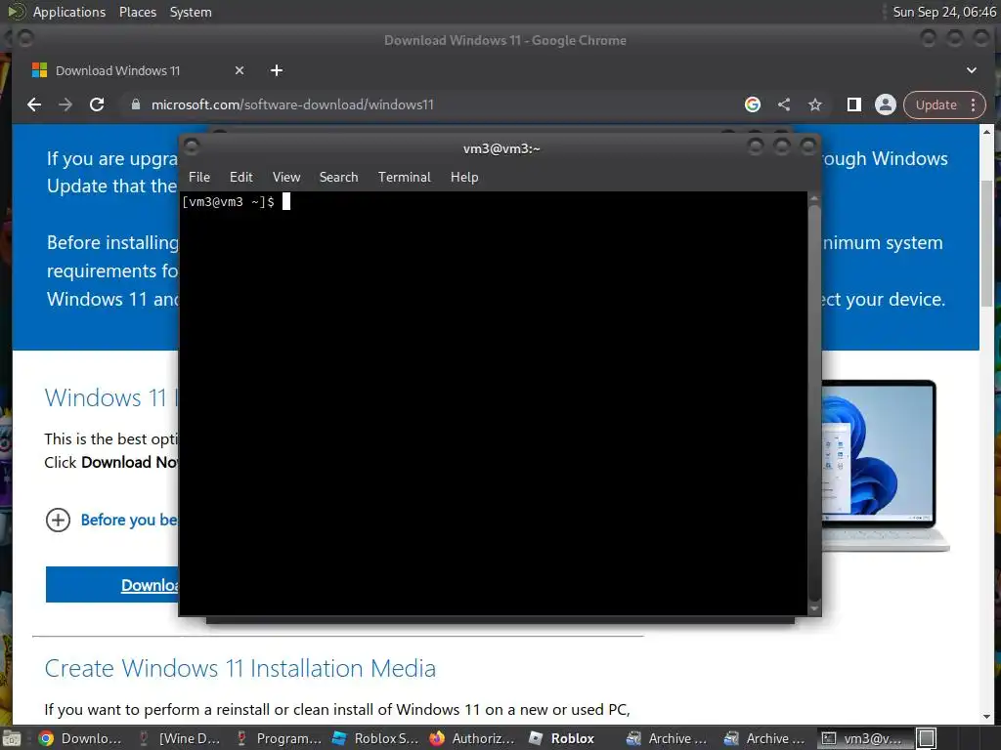Open the Applications menu in top panel
This screenshot has width=1001, height=750.
click(x=69, y=12)
